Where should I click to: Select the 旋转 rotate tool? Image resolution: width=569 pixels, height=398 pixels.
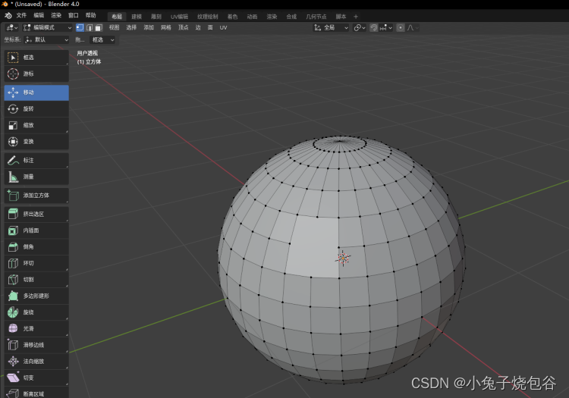coord(36,109)
